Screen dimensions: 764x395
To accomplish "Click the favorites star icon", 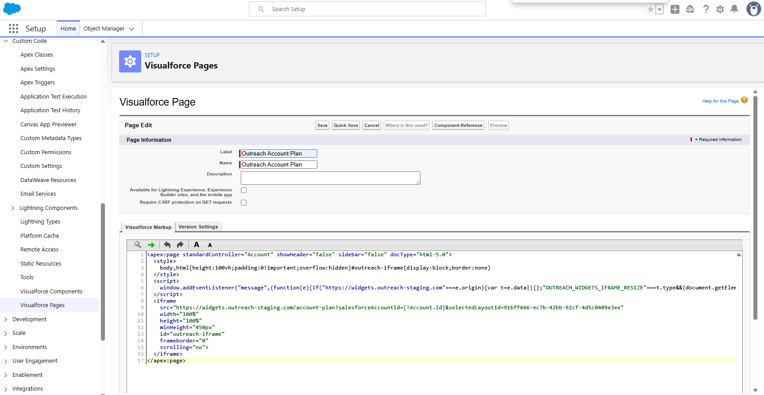I will point(650,9).
